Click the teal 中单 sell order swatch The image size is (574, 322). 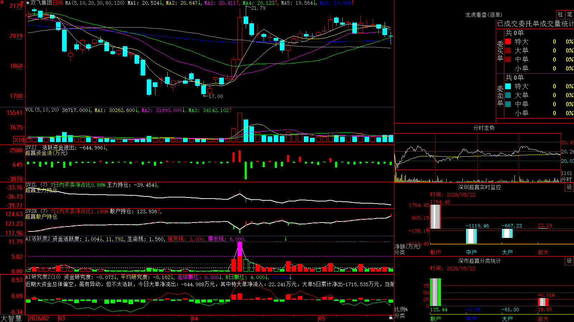[x=508, y=104]
